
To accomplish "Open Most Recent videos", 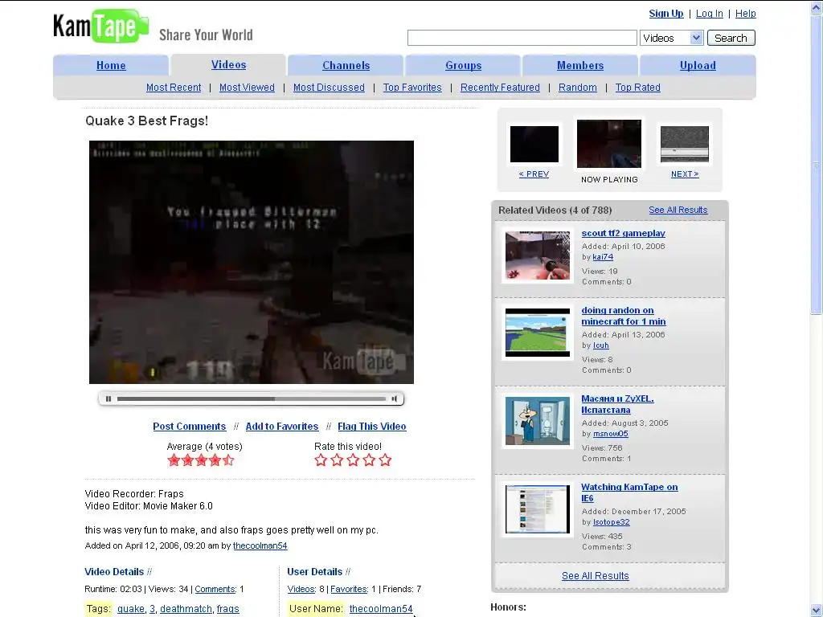I will [174, 88].
